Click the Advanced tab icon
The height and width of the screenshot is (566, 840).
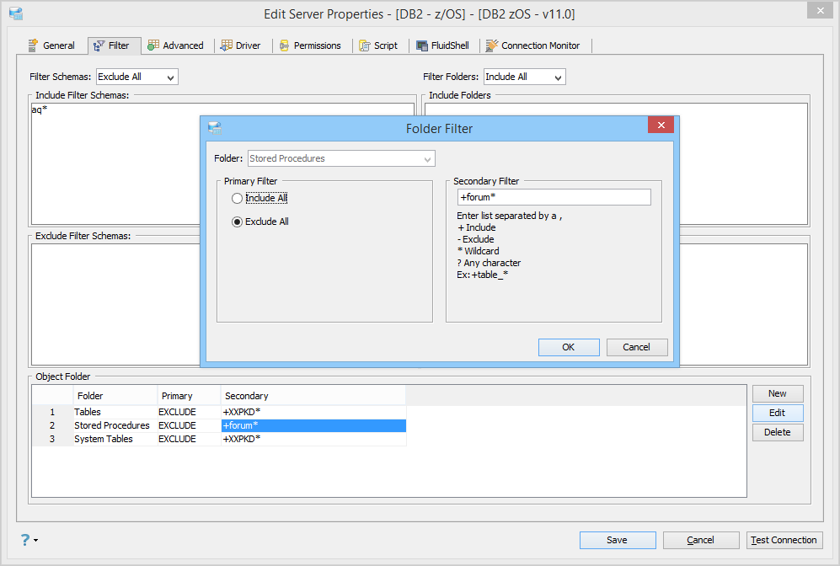coord(153,45)
